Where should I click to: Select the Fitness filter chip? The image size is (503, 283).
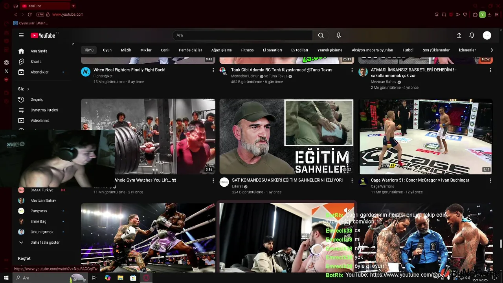[x=248, y=50]
